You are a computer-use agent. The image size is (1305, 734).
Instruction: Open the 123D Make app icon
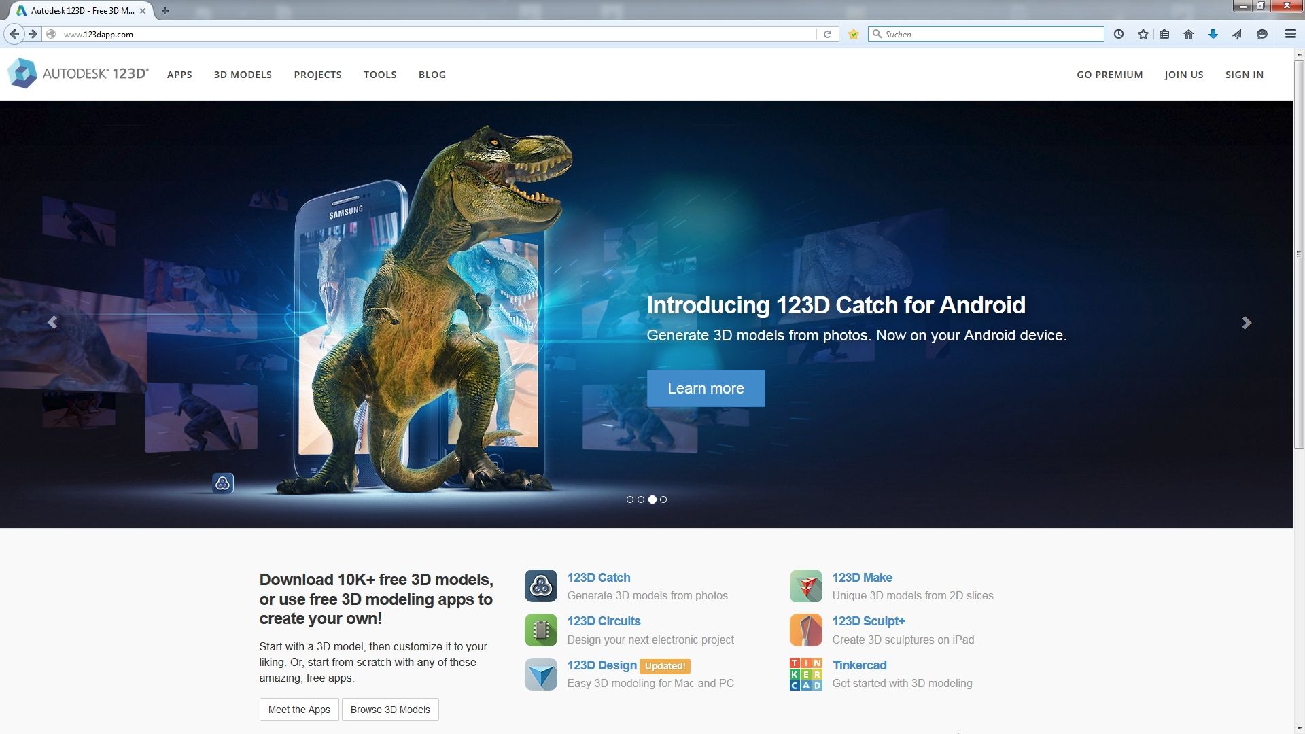click(x=806, y=586)
